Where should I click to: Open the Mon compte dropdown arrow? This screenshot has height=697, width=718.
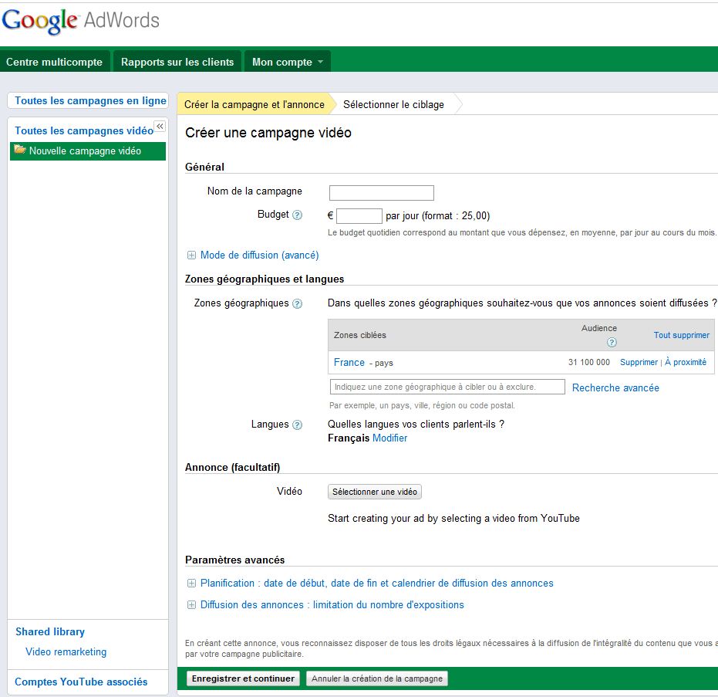[x=321, y=62]
